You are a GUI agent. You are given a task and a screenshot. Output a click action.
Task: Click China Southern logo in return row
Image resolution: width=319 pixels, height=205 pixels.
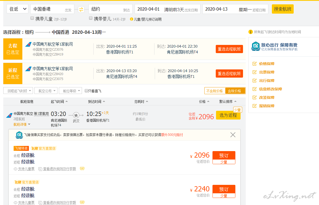click(28, 69)
